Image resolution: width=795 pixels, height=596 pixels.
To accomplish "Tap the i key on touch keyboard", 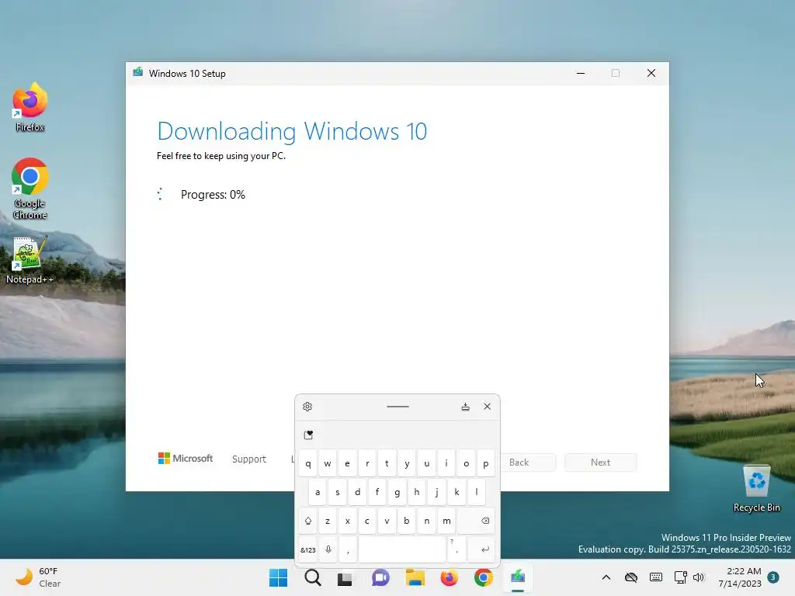I will coord(446,463).
